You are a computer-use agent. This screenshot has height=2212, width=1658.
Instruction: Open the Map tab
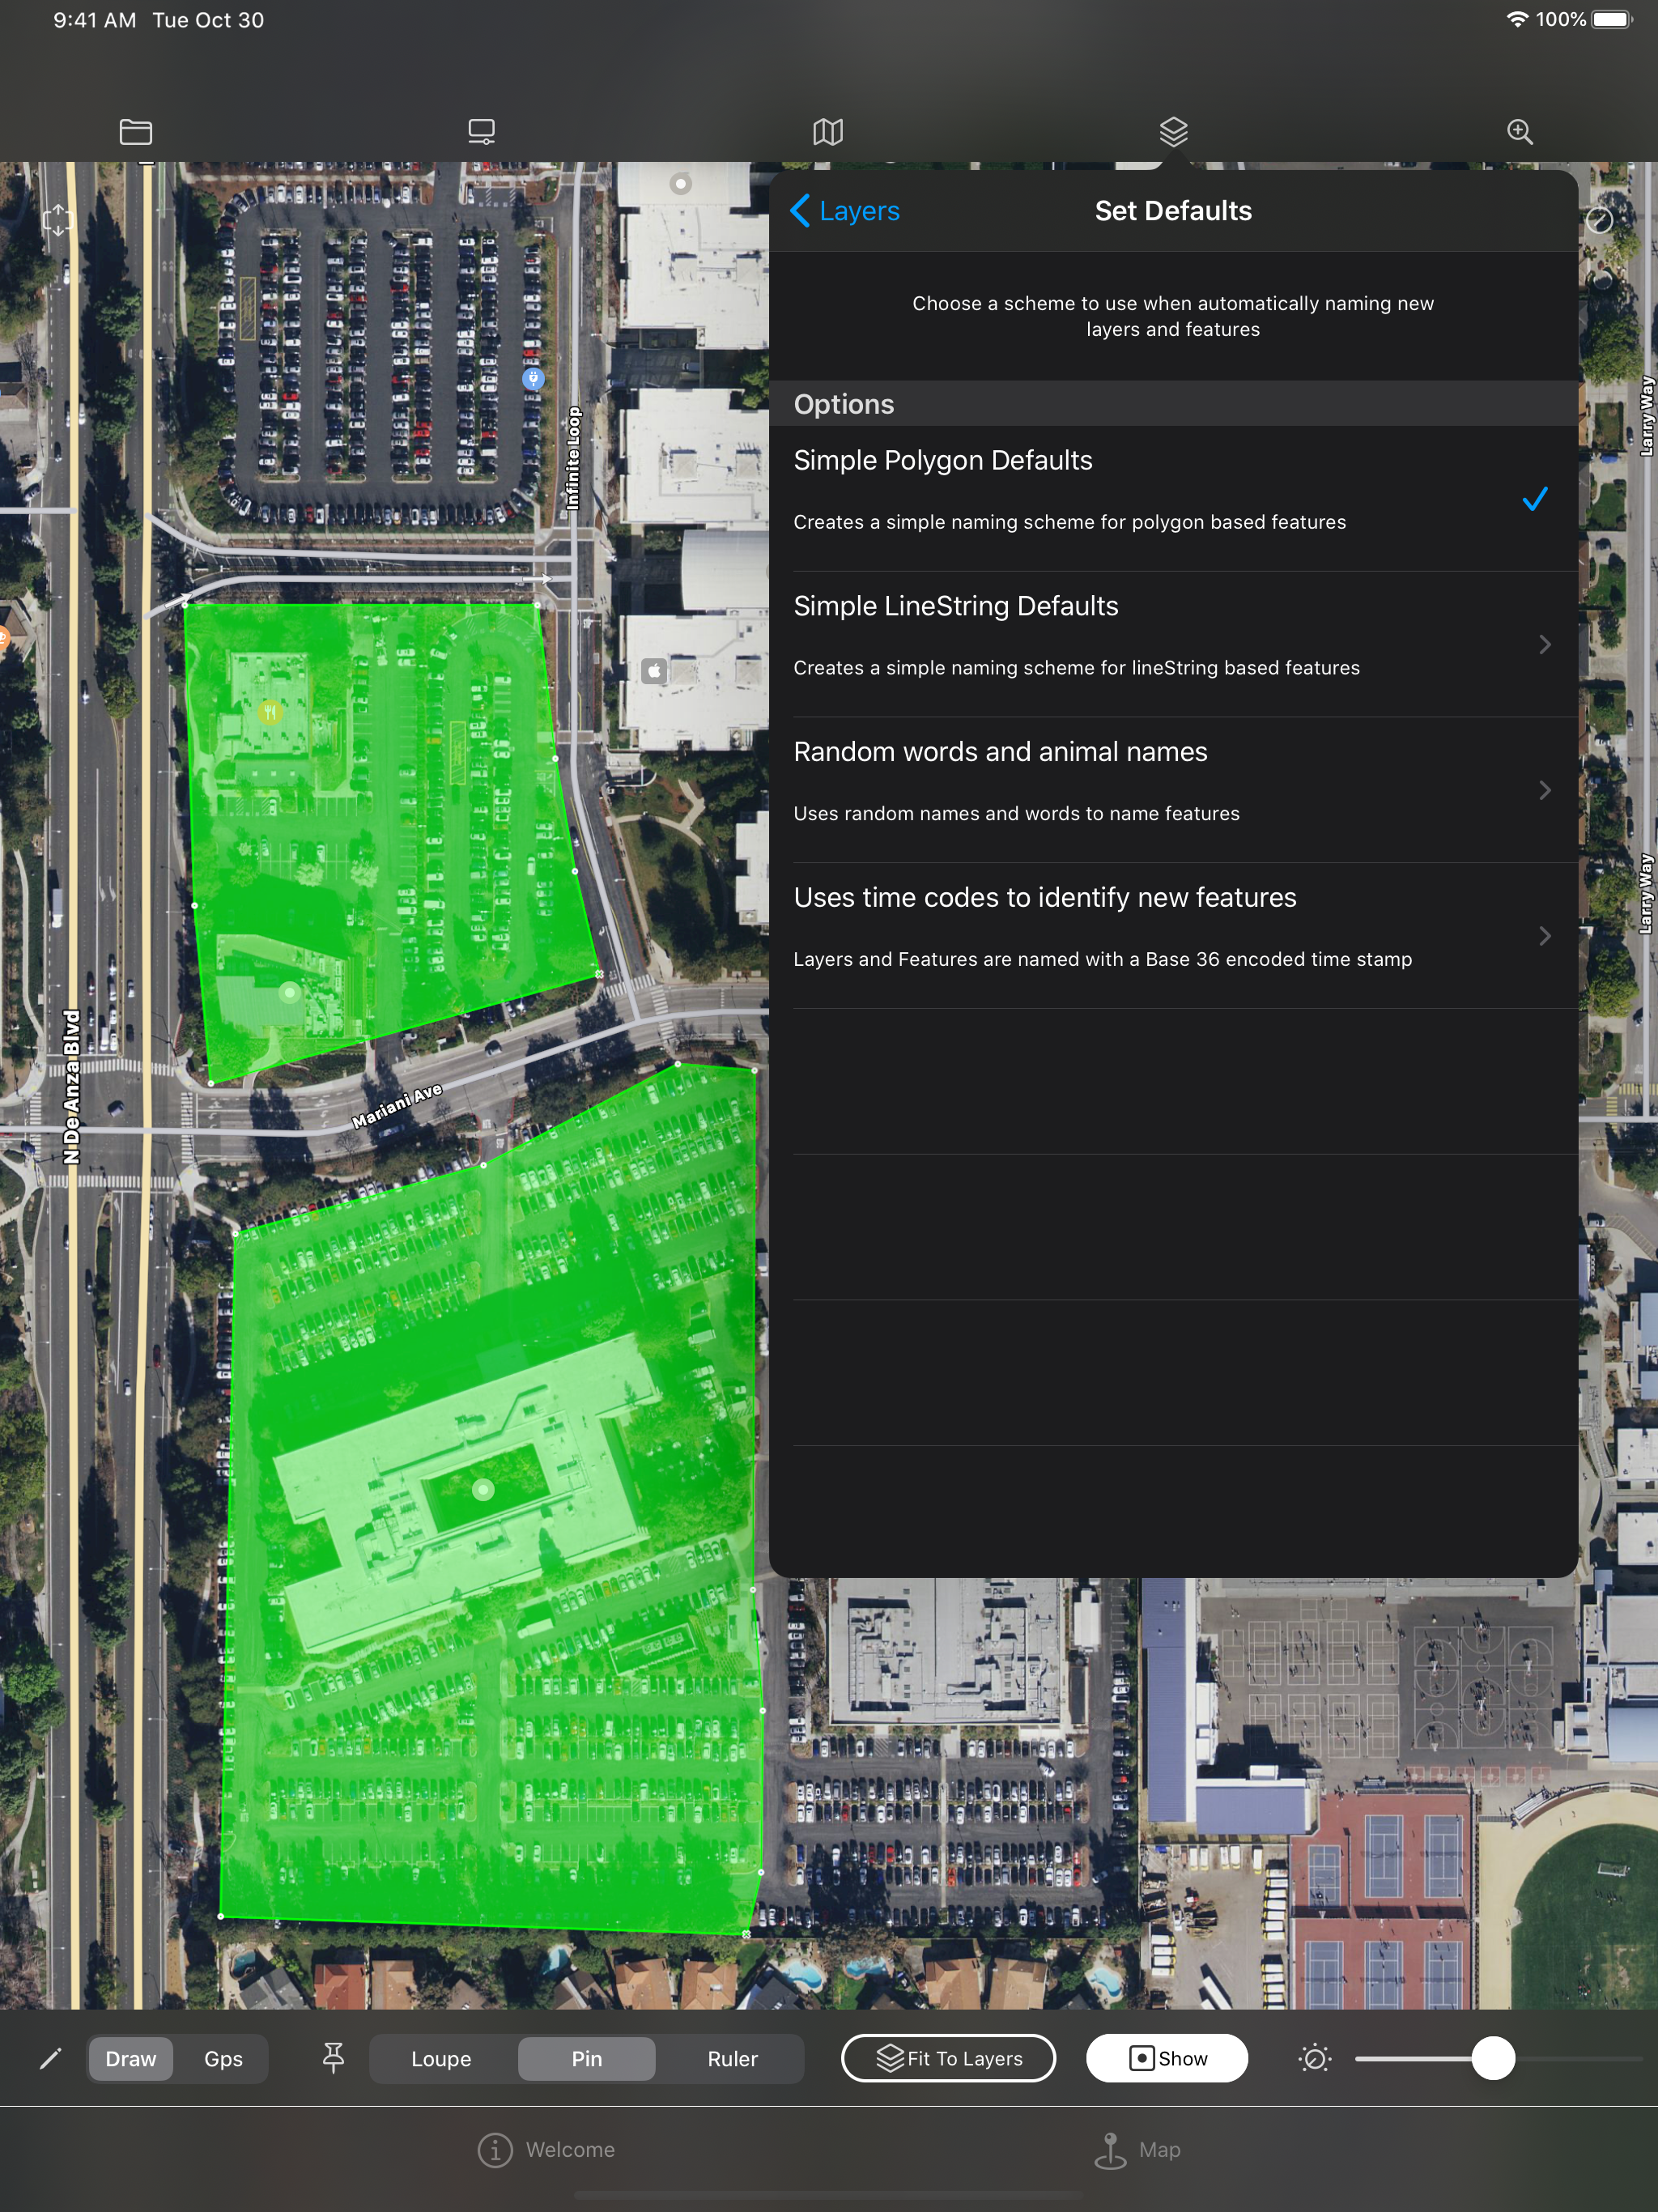[1138, 2150]
